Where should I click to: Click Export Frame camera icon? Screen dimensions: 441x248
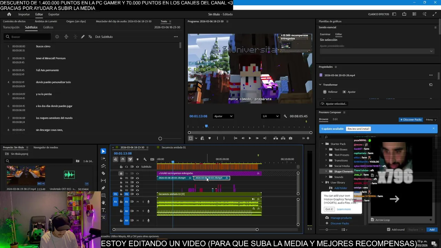[290, 138]
